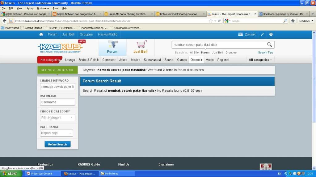Viewport: 316px width, 177px height.
Task: Click the EN language indicator in tray
Action: 280,174
